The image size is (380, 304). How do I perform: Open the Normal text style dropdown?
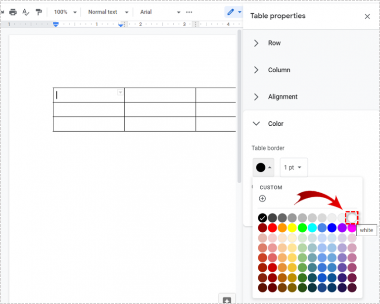[108, 12]
